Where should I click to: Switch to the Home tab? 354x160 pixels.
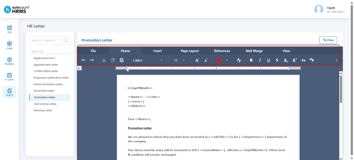pos(126,51)
